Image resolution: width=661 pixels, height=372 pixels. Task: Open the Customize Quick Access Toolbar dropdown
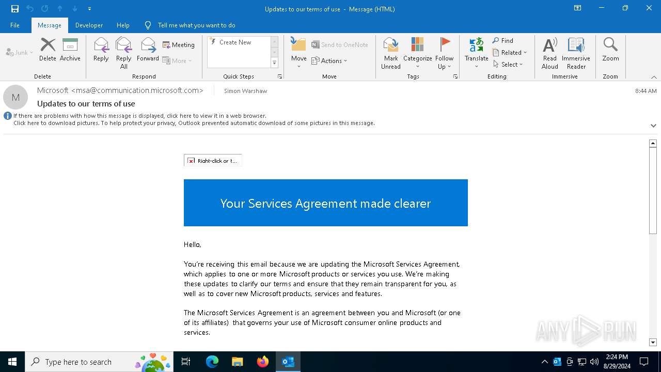coord(89,9)
